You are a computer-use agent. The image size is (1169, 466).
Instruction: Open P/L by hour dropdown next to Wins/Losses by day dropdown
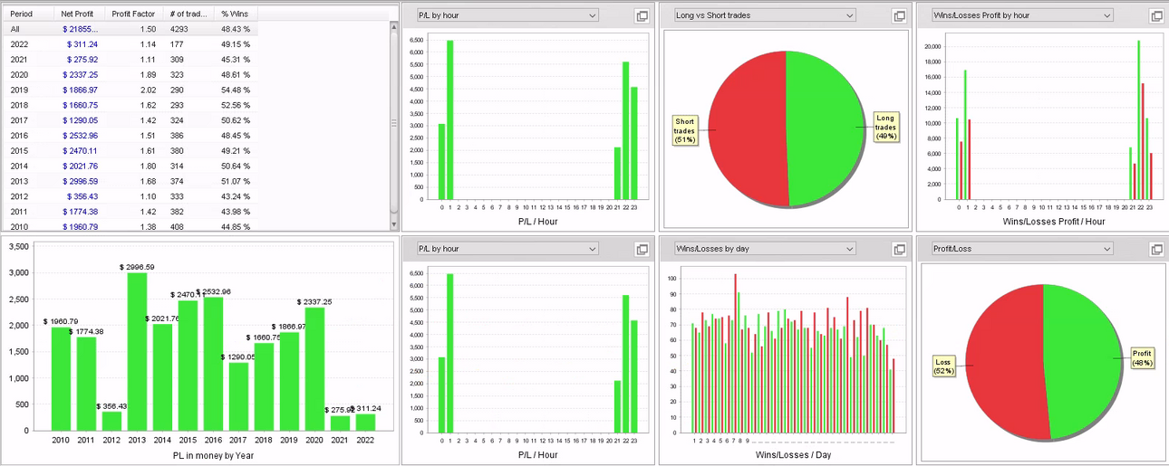click(507, 249)
